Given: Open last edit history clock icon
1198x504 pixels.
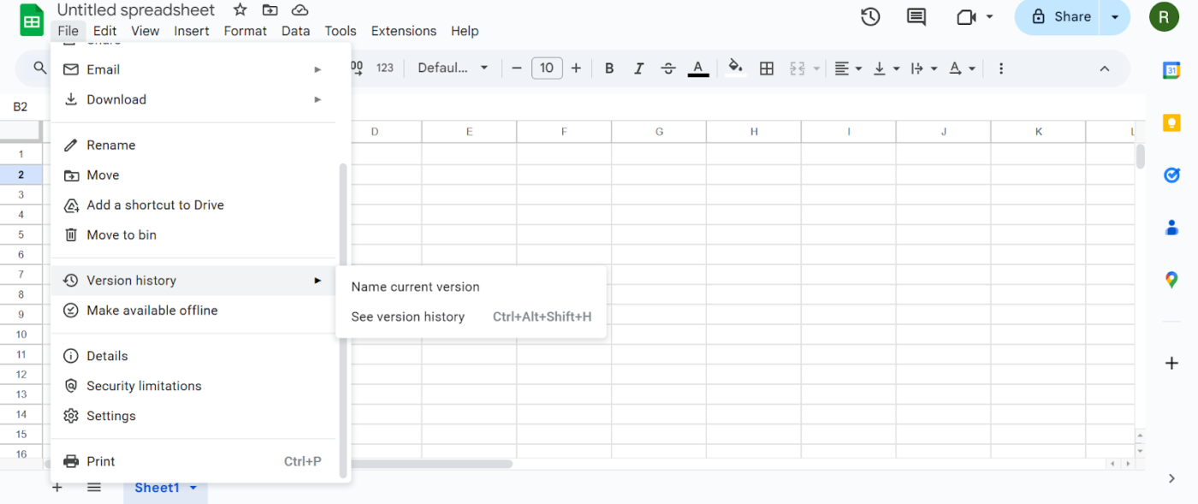Looking at the screenshot, I should click(870, 16).
